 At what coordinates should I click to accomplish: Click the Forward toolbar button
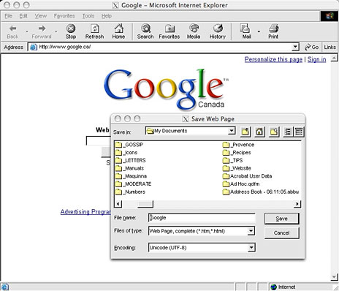(42, 31)
